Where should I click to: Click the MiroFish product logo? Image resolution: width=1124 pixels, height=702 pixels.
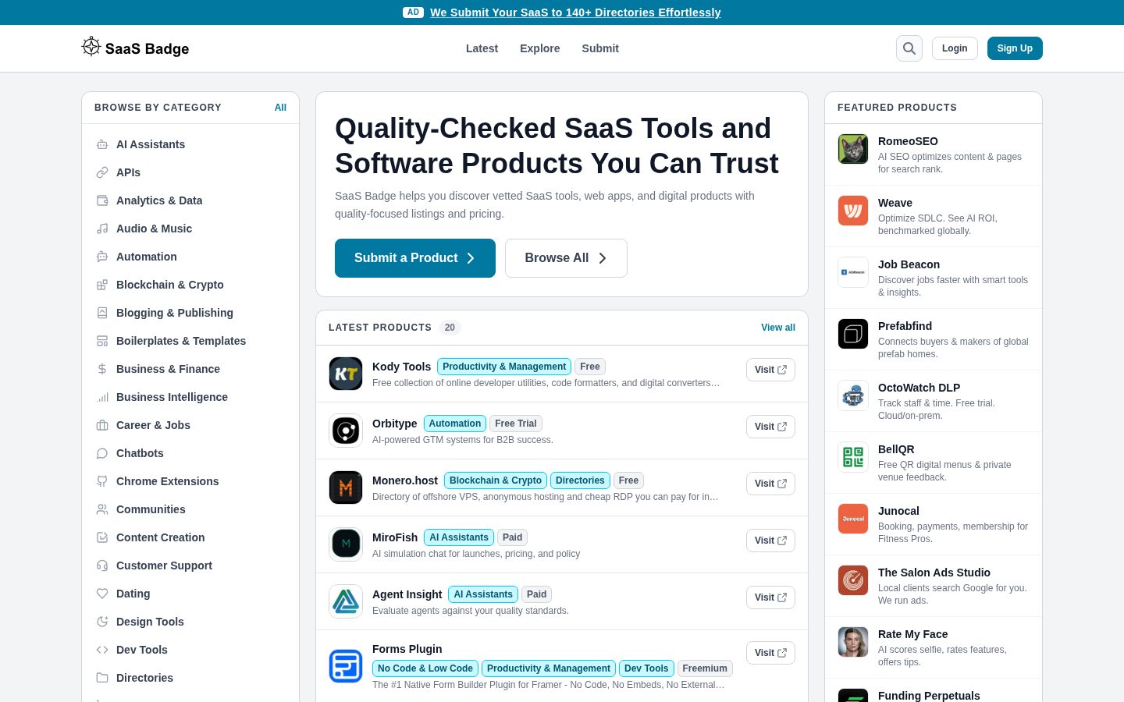click(346, 544)
